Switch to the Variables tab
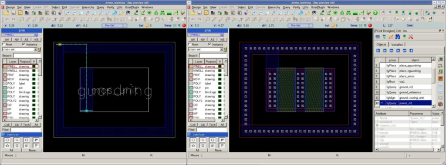 click(397, 44)
